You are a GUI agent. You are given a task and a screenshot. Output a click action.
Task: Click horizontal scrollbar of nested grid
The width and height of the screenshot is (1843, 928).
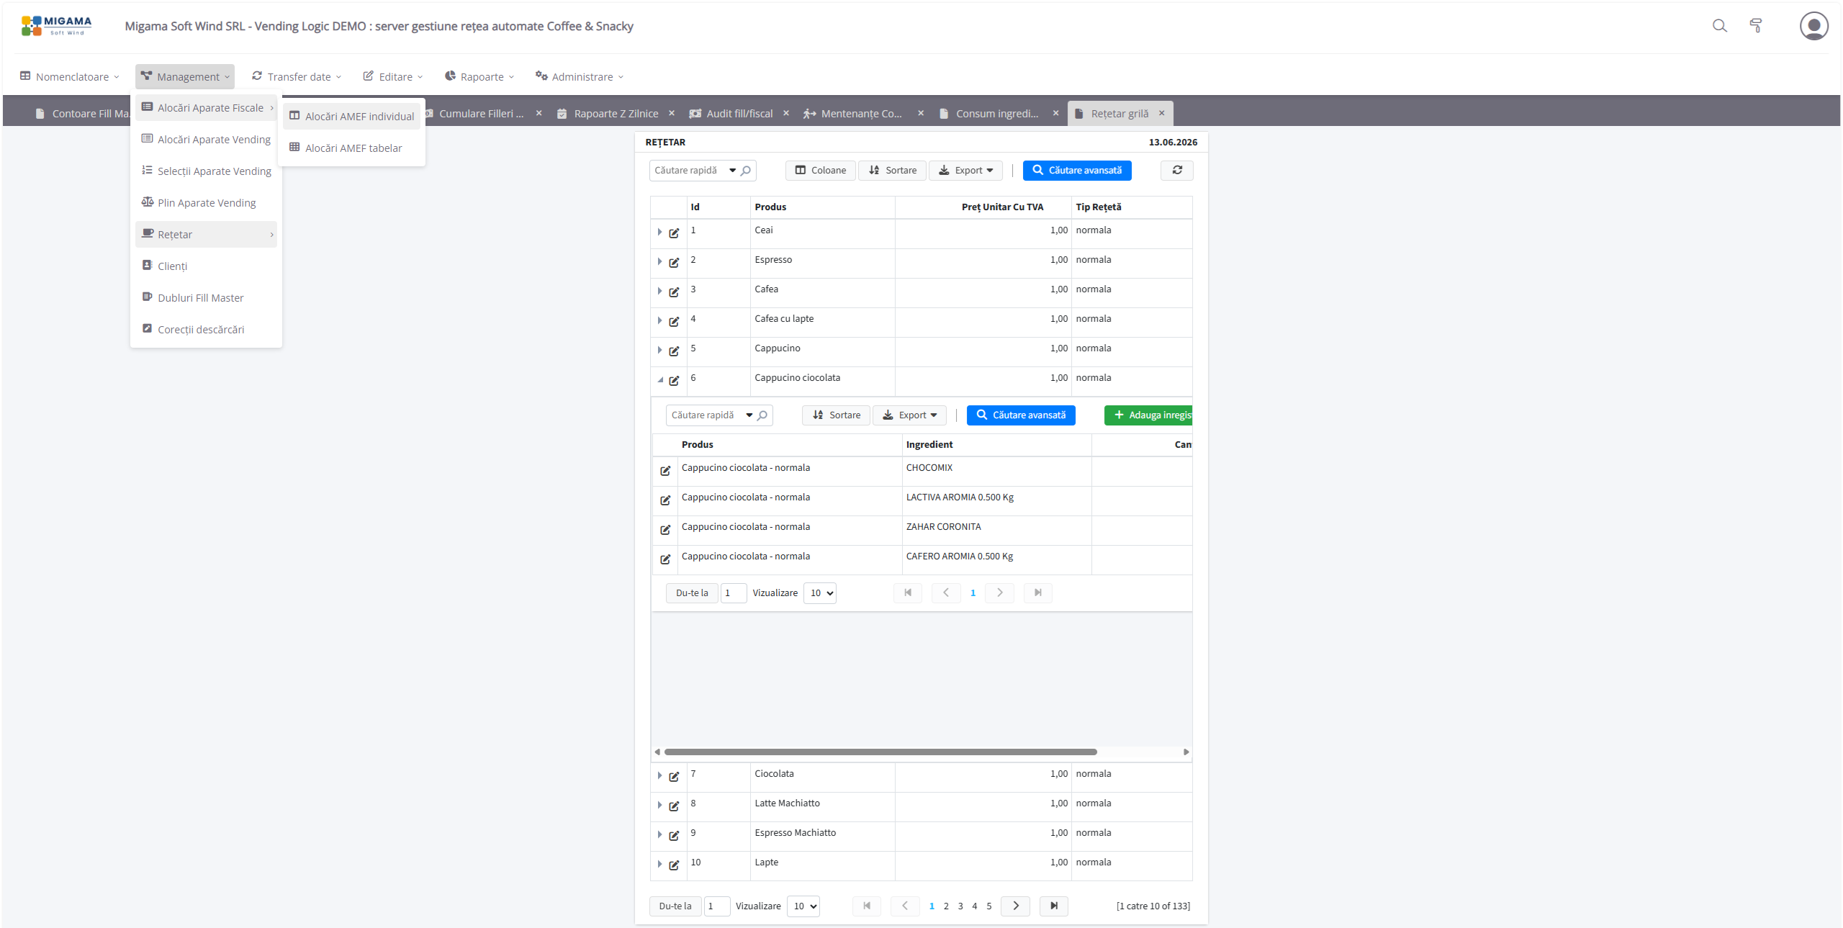click(880, 752)
